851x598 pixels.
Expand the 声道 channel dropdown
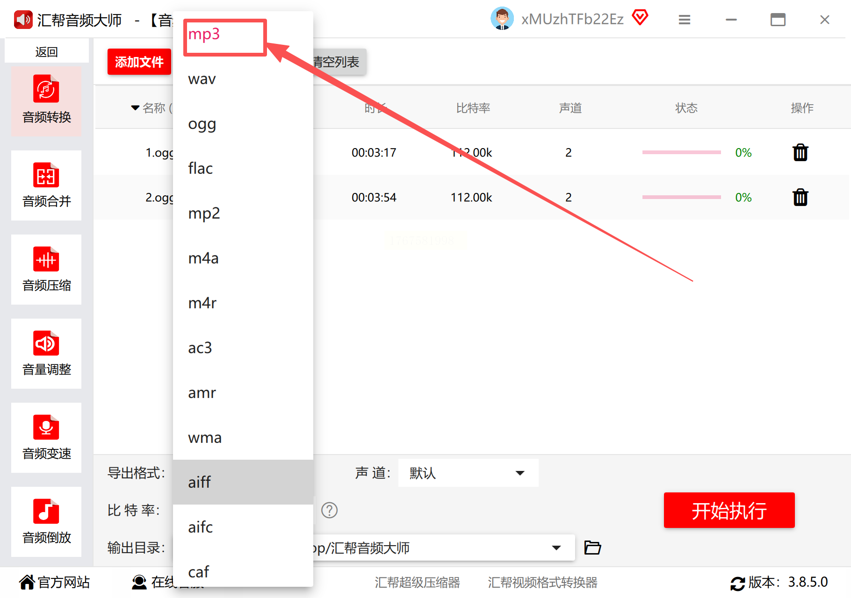[468, 473]
